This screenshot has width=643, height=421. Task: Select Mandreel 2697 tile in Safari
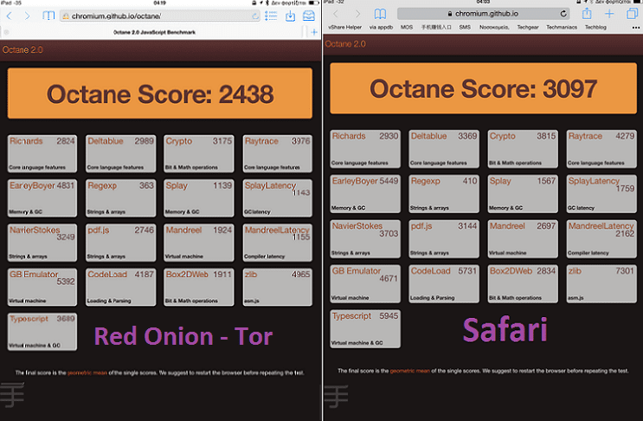click(x=523, y=239)
